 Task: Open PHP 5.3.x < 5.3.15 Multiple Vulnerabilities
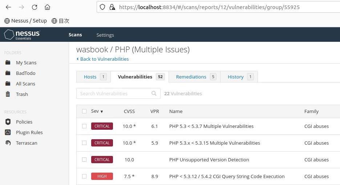pyautogui.click(x=215, y=143)
